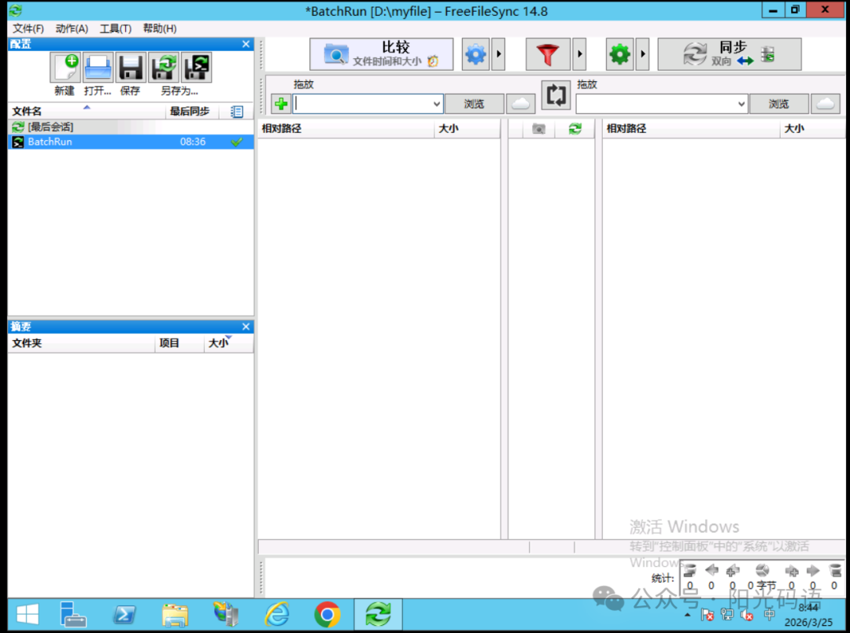Sort configurations by 最后同步 column

[x=192, y=111]
